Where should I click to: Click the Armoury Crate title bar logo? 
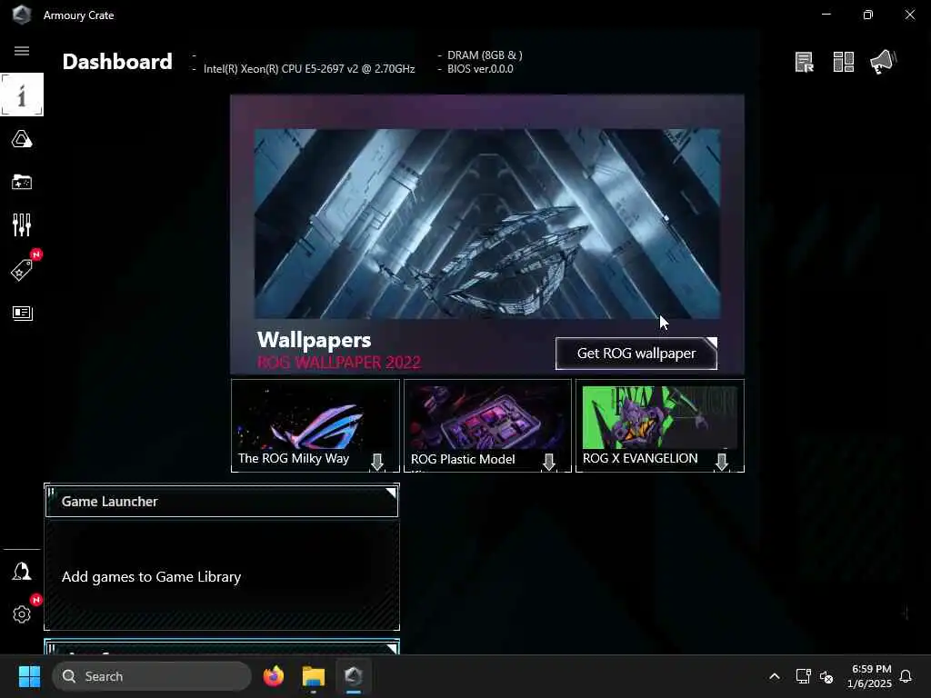[x=22, y=15]
